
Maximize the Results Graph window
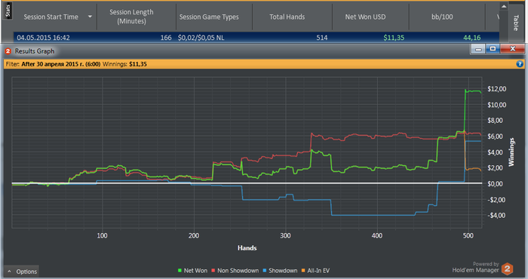(493, 49)
